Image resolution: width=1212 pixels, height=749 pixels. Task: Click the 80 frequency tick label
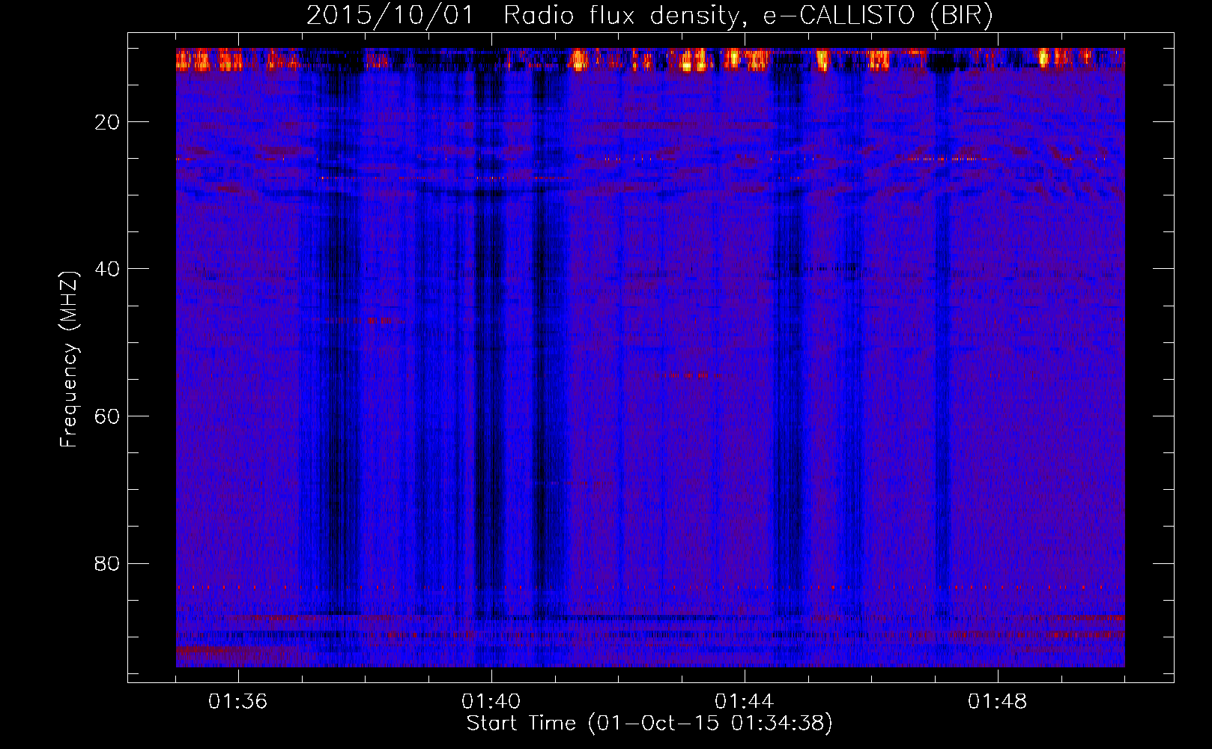click(108, 563)
